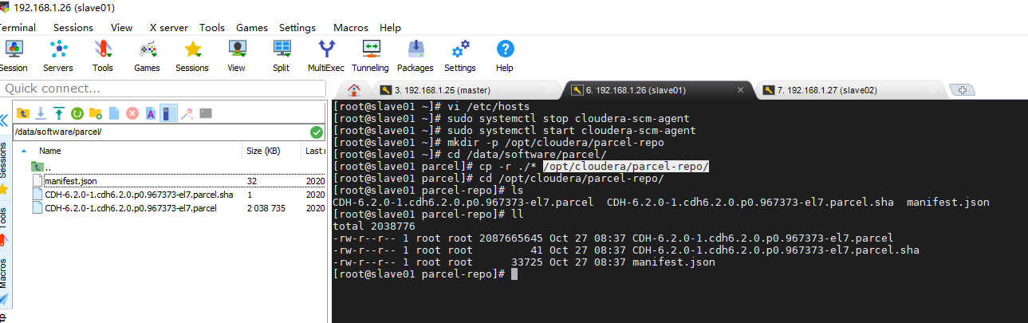
Task: Close the 192.168.1.27 (slave02) tab
Action: (932, 90)
